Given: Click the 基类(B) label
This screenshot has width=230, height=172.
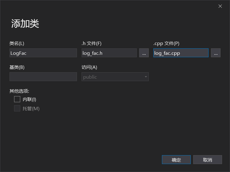Looking at the screenshot, I should pos(17,67).
